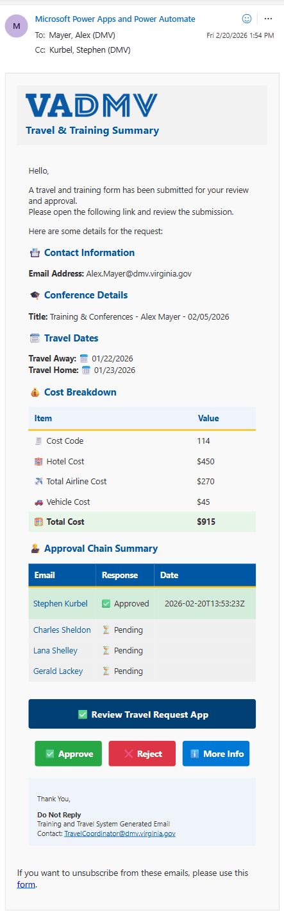Click the calendar icon beside Travel Dates
The width and height of the screenshot is (284, 919).
(x=35, y=338)
